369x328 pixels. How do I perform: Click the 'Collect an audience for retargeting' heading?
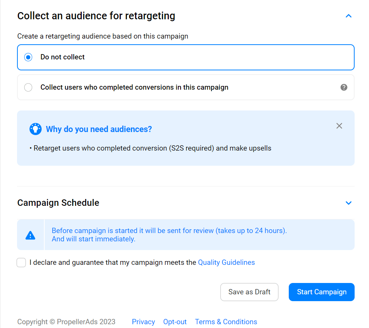coord(96,16)
